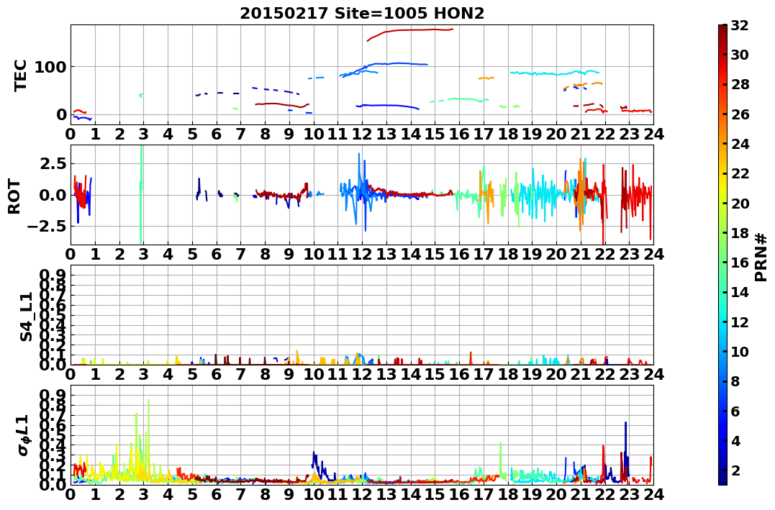Select colorbar tick label 18
Screen dimensions: 775x510
740,233
